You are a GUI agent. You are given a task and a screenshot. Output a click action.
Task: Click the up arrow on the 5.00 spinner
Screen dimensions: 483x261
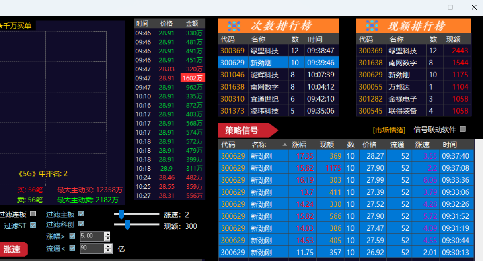pyautogui.click(x=108, y=234)
